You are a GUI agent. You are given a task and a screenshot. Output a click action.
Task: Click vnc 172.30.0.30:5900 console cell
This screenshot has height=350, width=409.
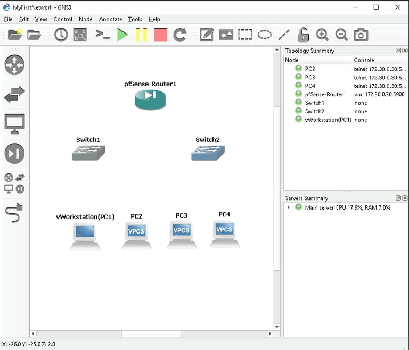pos(379,94)
